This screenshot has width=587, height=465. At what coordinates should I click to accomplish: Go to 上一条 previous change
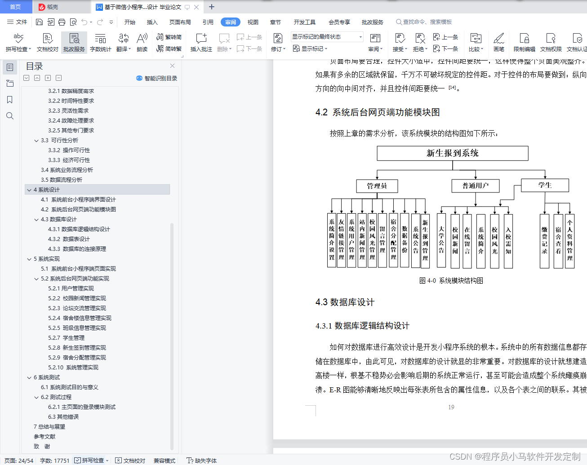[445, 37]
